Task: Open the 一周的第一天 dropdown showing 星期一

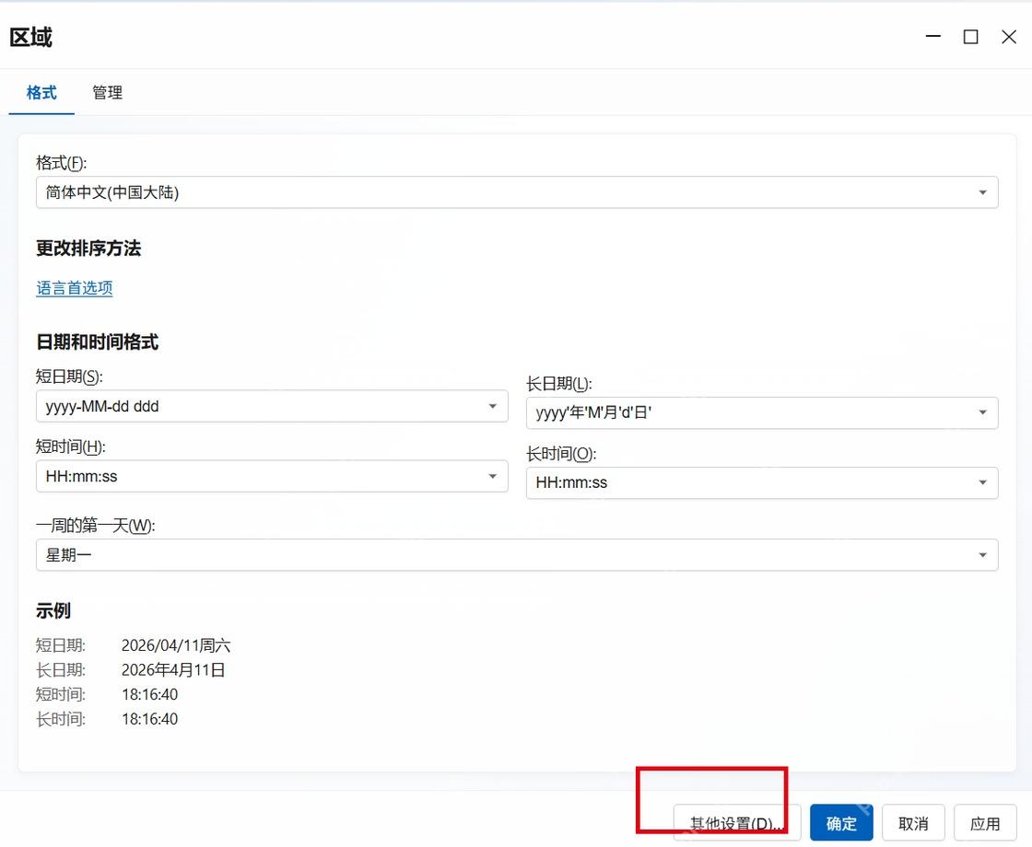Action: (517, 555)
